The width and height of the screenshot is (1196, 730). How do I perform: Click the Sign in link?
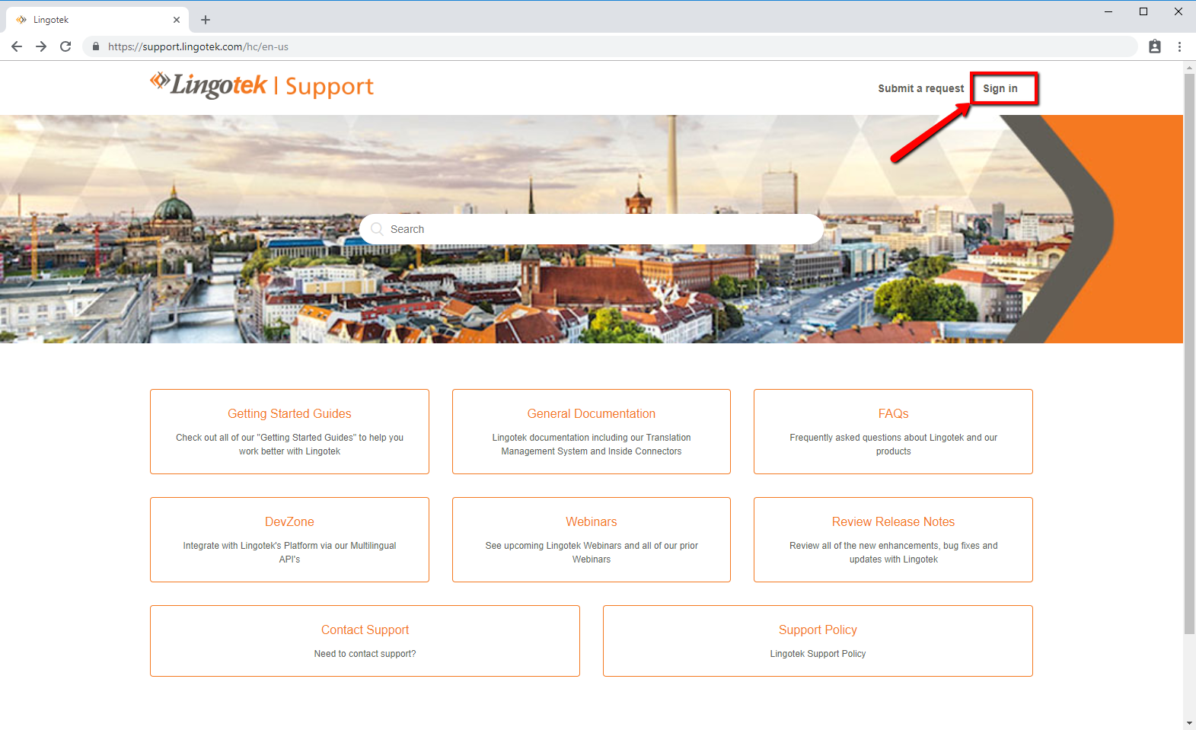1000,88
